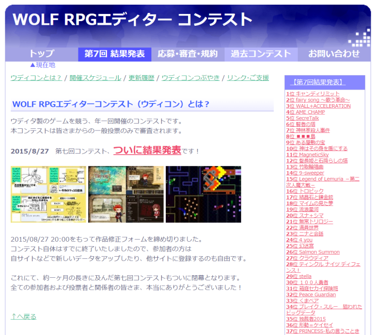
Task: Visit the リンク・ご支援 link
Action: pyautogui.click(x=248, y=78)
